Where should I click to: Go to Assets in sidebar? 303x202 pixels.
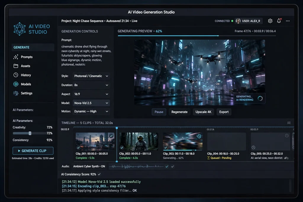(x=25, y=66)
